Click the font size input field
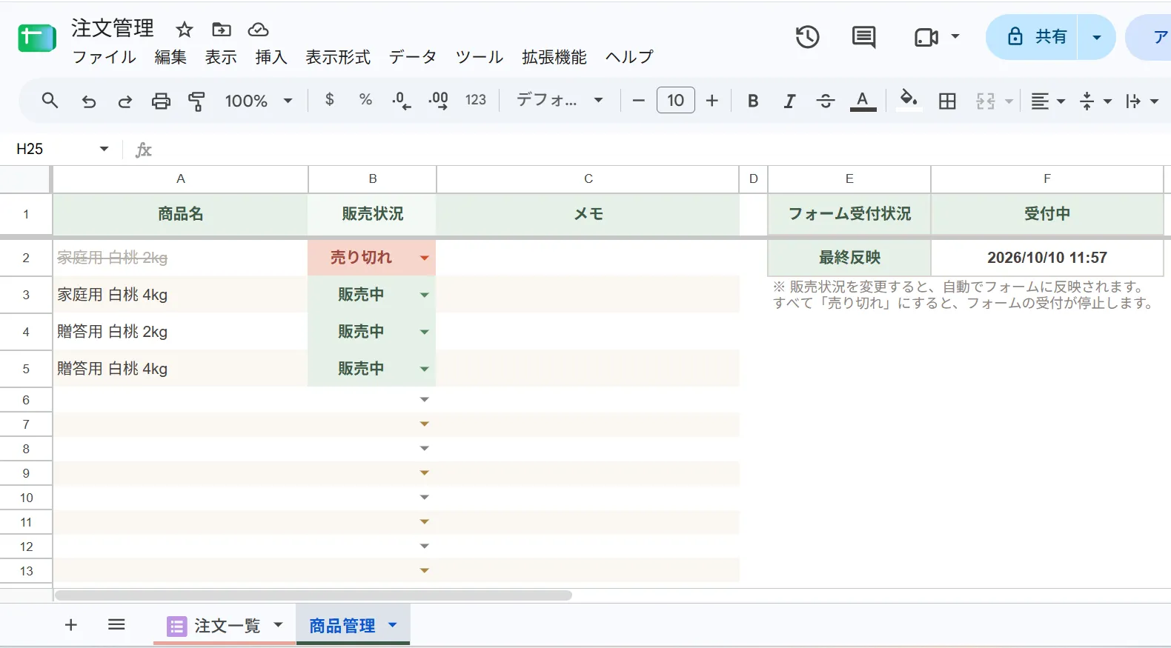 [676, 100]
